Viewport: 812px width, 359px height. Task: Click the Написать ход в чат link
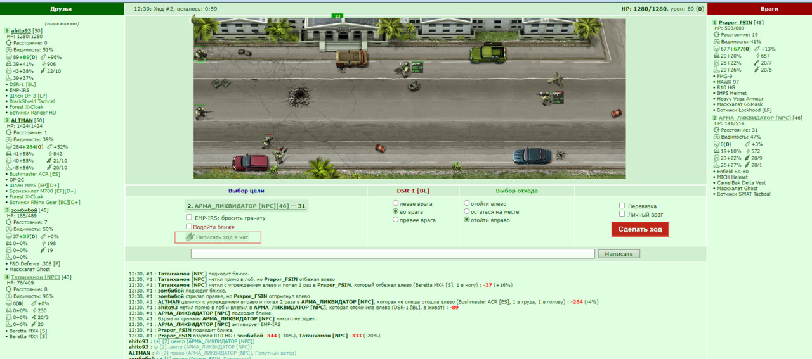[x=221, y=237]
